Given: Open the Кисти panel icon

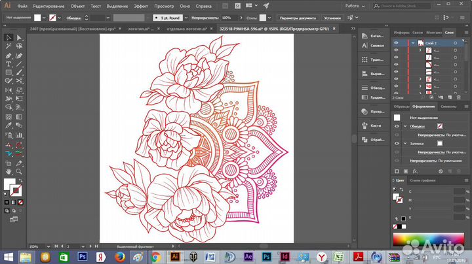Looking at the screenshot, I should [370, 125].
